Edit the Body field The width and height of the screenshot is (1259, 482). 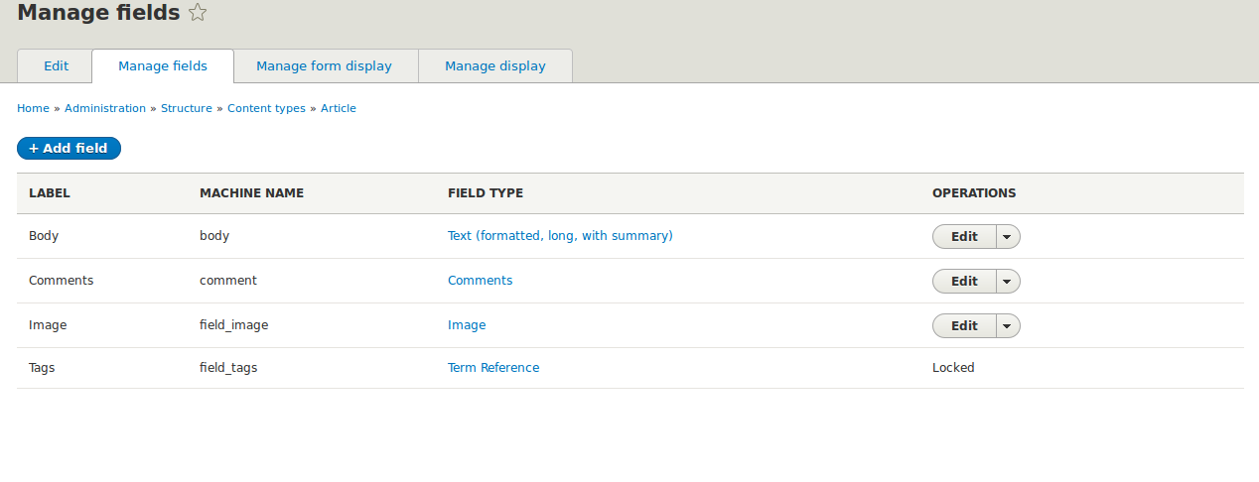point(964,237)
